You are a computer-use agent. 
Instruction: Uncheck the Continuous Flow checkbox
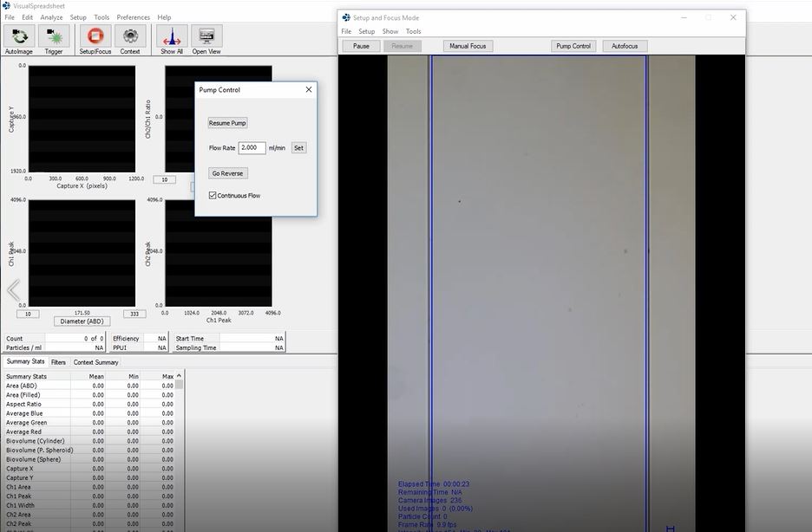coord(213,196)
